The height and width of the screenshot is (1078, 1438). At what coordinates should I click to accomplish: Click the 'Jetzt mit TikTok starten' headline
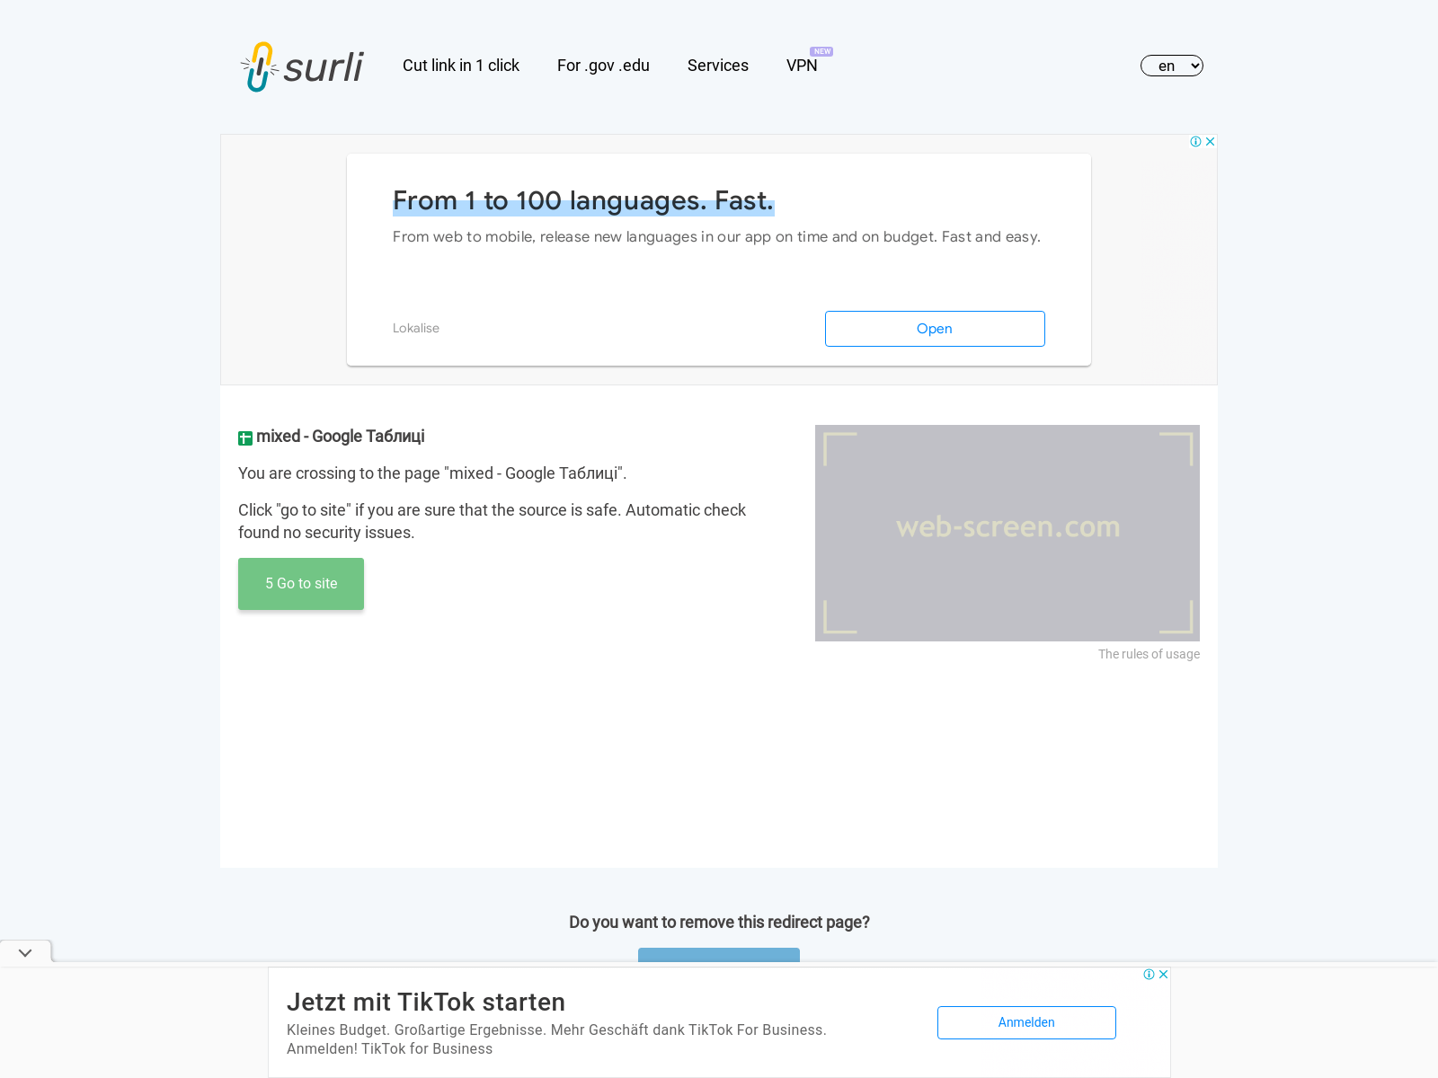426,1002
